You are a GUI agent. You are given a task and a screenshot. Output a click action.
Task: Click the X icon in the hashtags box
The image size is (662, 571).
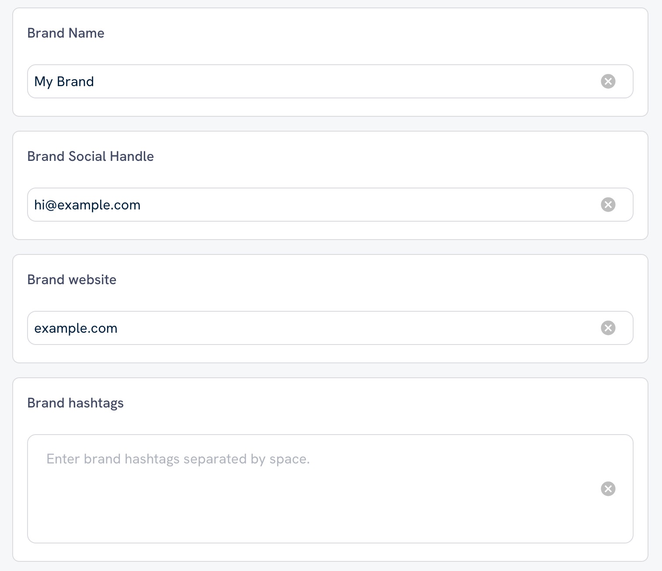tap(608, 489)
